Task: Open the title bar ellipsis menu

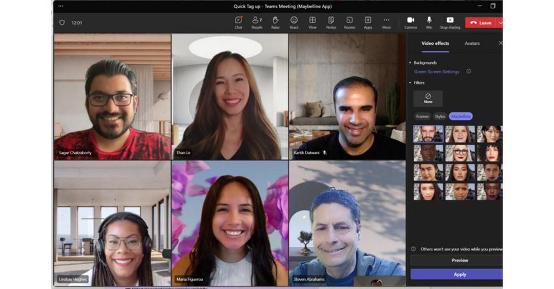Action: [x=61, y=6]
